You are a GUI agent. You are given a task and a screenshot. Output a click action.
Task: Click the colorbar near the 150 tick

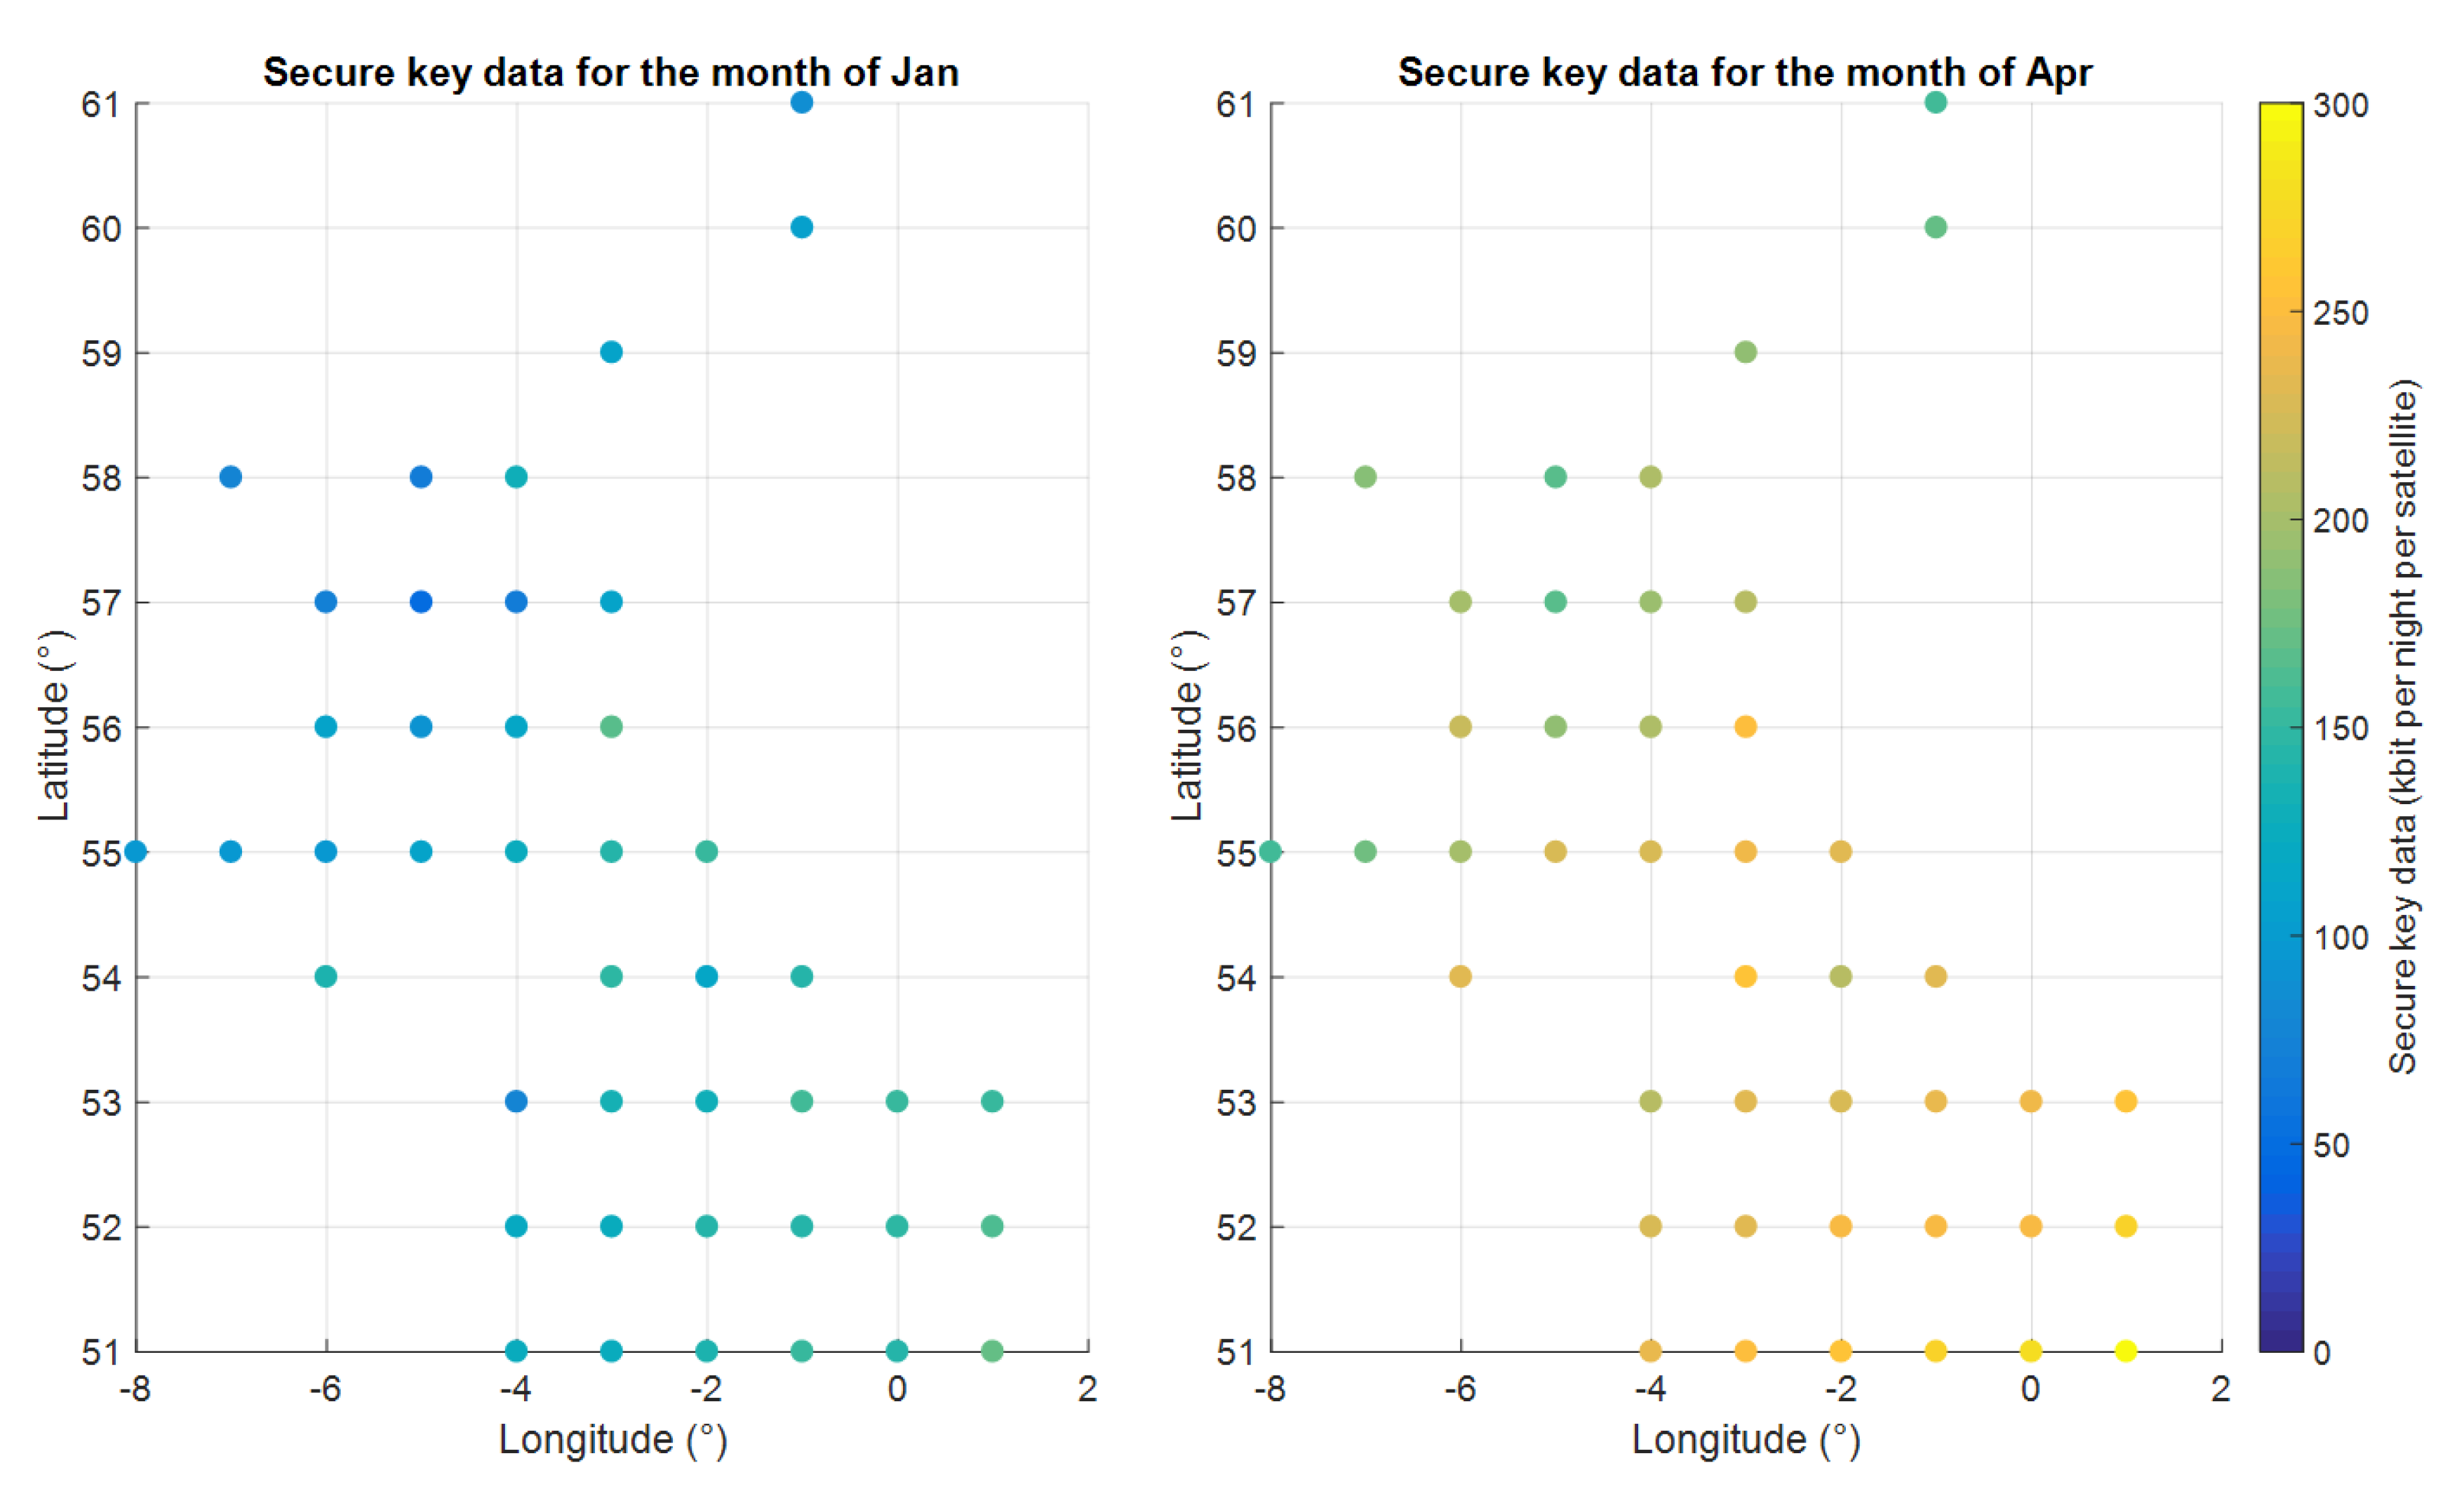point(2280,728)
